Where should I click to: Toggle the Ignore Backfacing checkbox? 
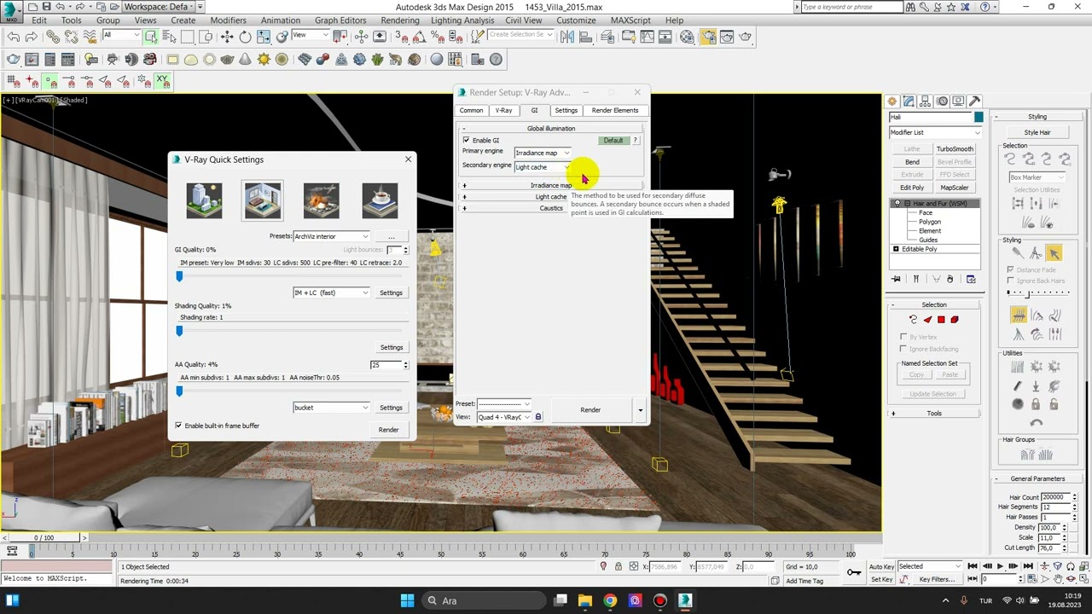coord(903,349)
